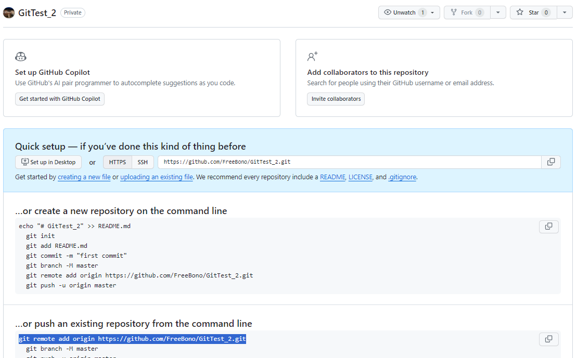Click the 'git init' command line
Viewport: 577px width, 358px height.
tap(41, 236)
